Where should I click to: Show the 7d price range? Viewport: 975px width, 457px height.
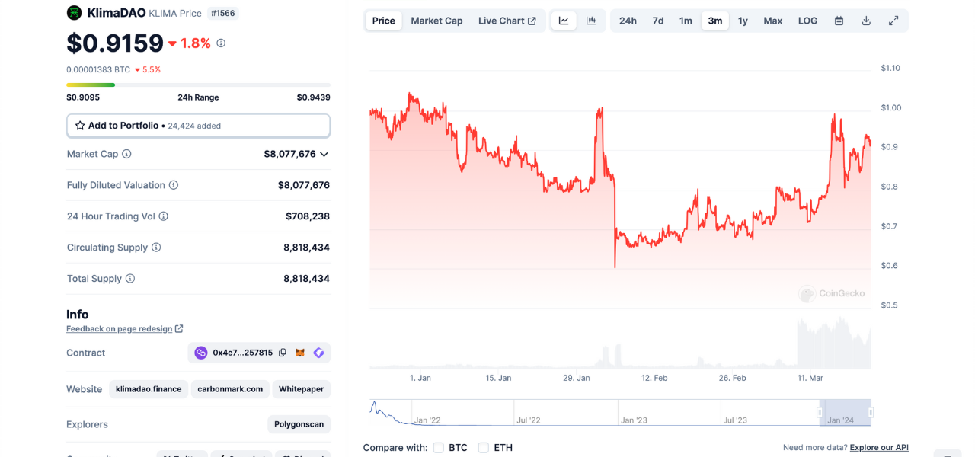click(658, 21)
